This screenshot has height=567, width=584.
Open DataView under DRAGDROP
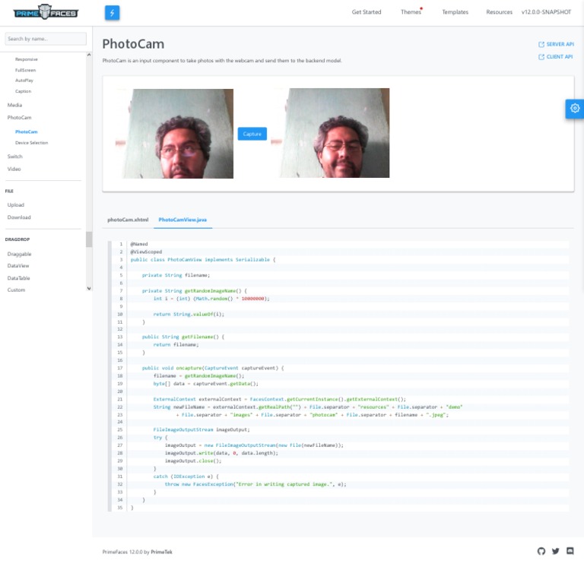18,266
